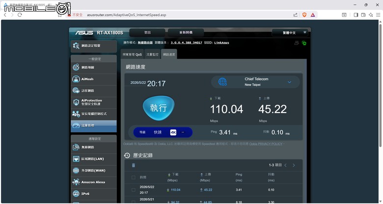Click the LinkAsus SSID link
This screenshot has height=204, width=383.
click(221, 43)
